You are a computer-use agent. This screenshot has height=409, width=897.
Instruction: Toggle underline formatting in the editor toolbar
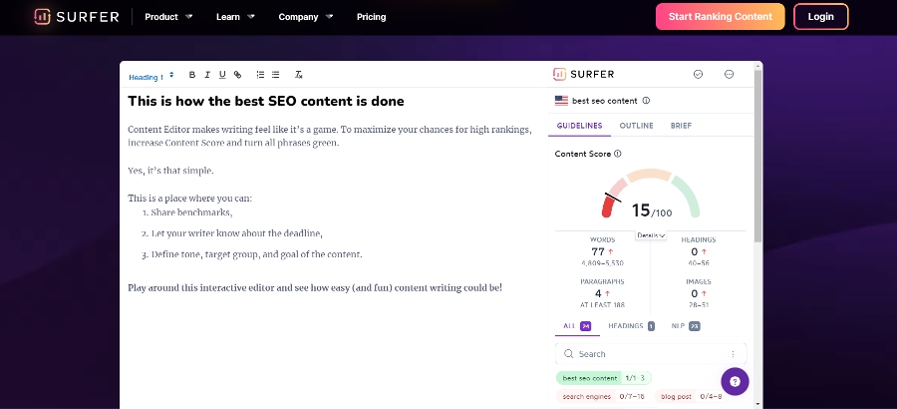[x=222, y=75]
